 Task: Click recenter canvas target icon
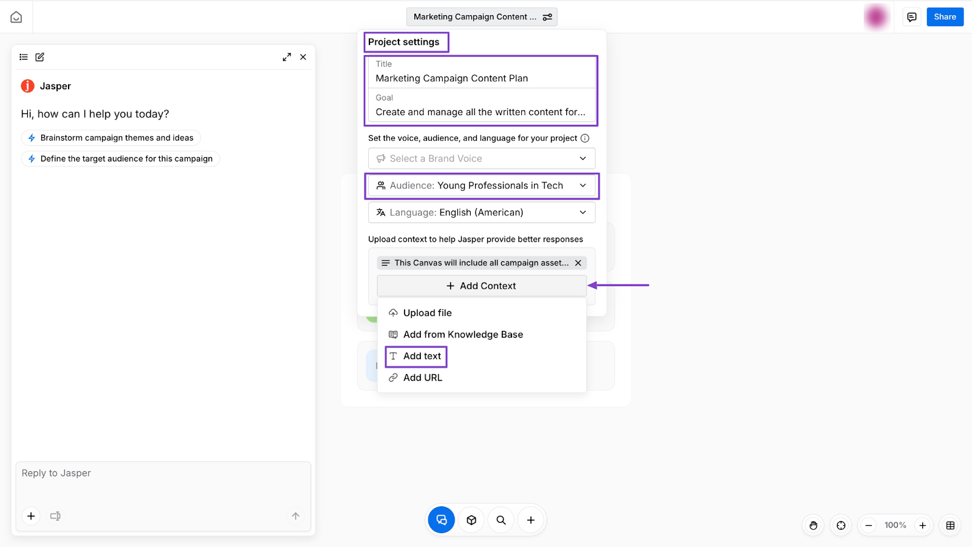point(841,525)
